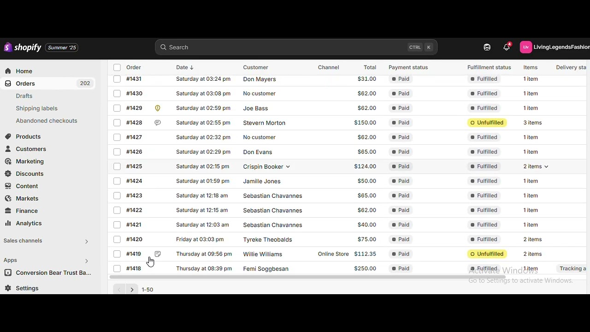
Task: Click the $250.00 total on order #1418
Action: (x=365, y=268)
